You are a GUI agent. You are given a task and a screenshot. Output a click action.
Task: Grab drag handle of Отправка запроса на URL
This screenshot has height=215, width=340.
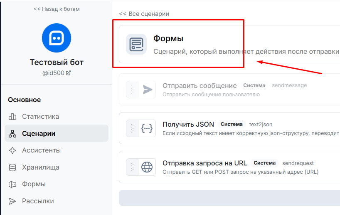tap(132, 167)
